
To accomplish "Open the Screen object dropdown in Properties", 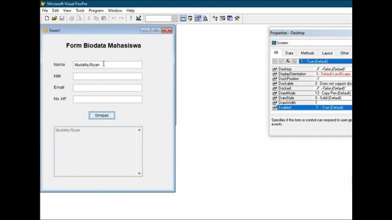I will 311,43.
